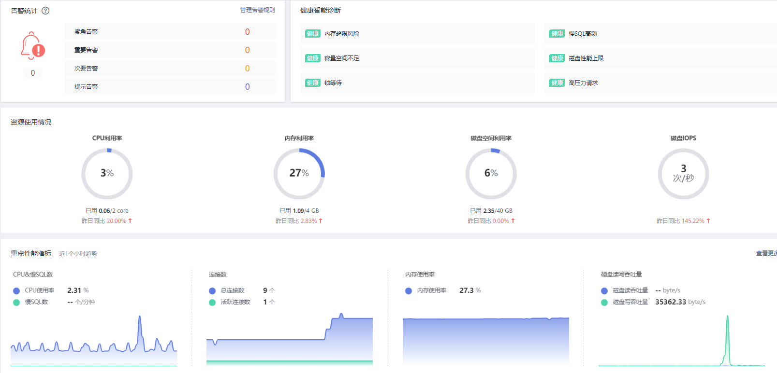The height and width of the screenshot is (373, 777).
Task: Click the 健康 badge next to 高压力请求
Action: pyautogui.click(x=557, y=83)
